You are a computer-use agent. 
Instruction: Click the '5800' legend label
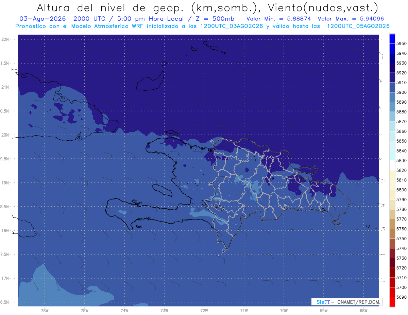pyautogui.click(x=401, y=190)
